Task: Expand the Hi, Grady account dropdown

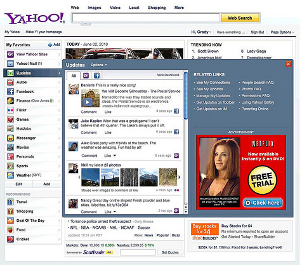Action: (x=201, y=32)
